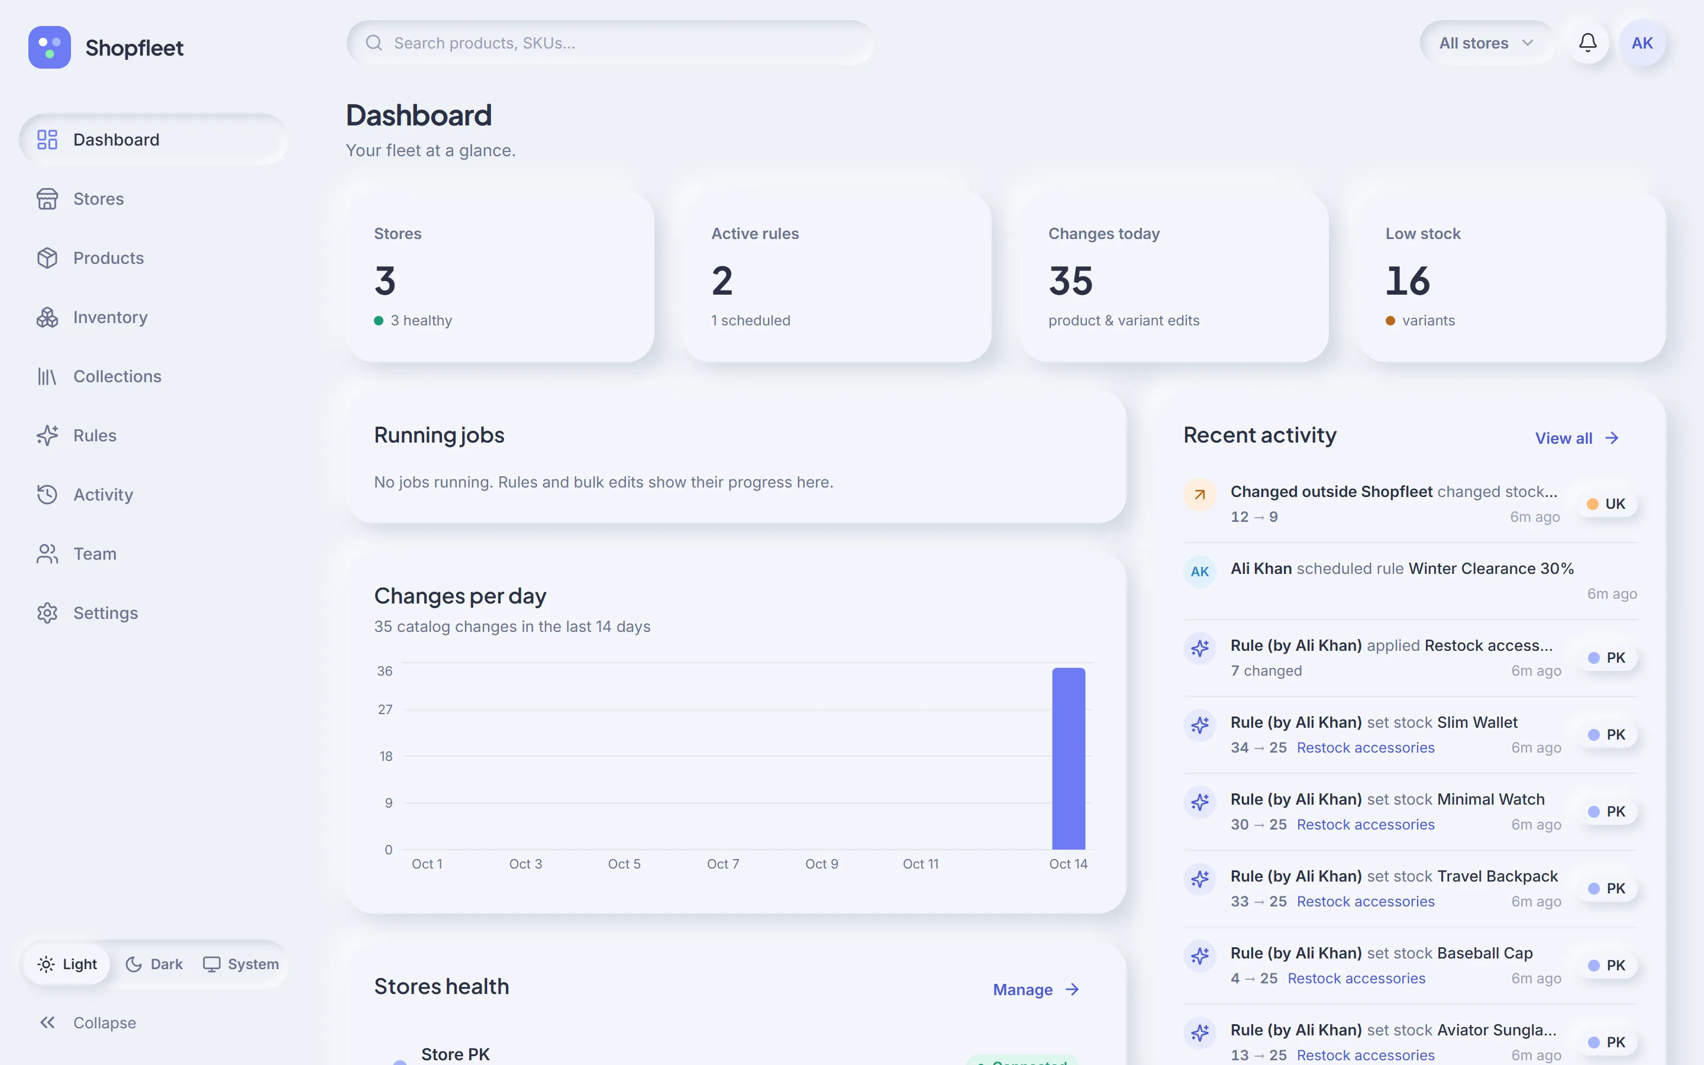The width and height of the screenshot is (1704, 1065).
Task: Click the Shopfleet logo icon
Action: click(x=49, y=47)
